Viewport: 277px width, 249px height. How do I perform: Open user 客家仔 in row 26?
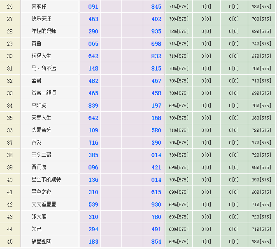pyautogui.click(x=40, y=7)
